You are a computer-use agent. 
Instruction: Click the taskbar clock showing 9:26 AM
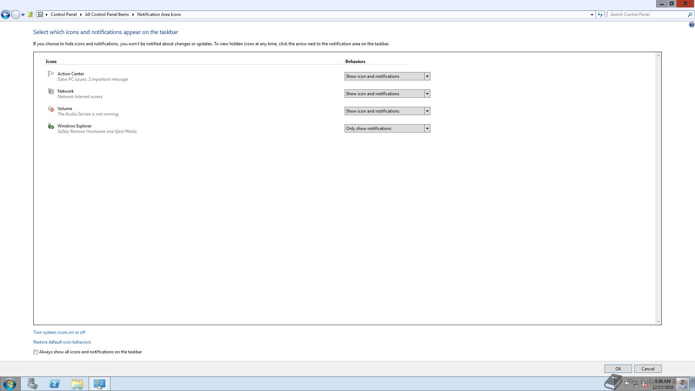coord(663,384)
